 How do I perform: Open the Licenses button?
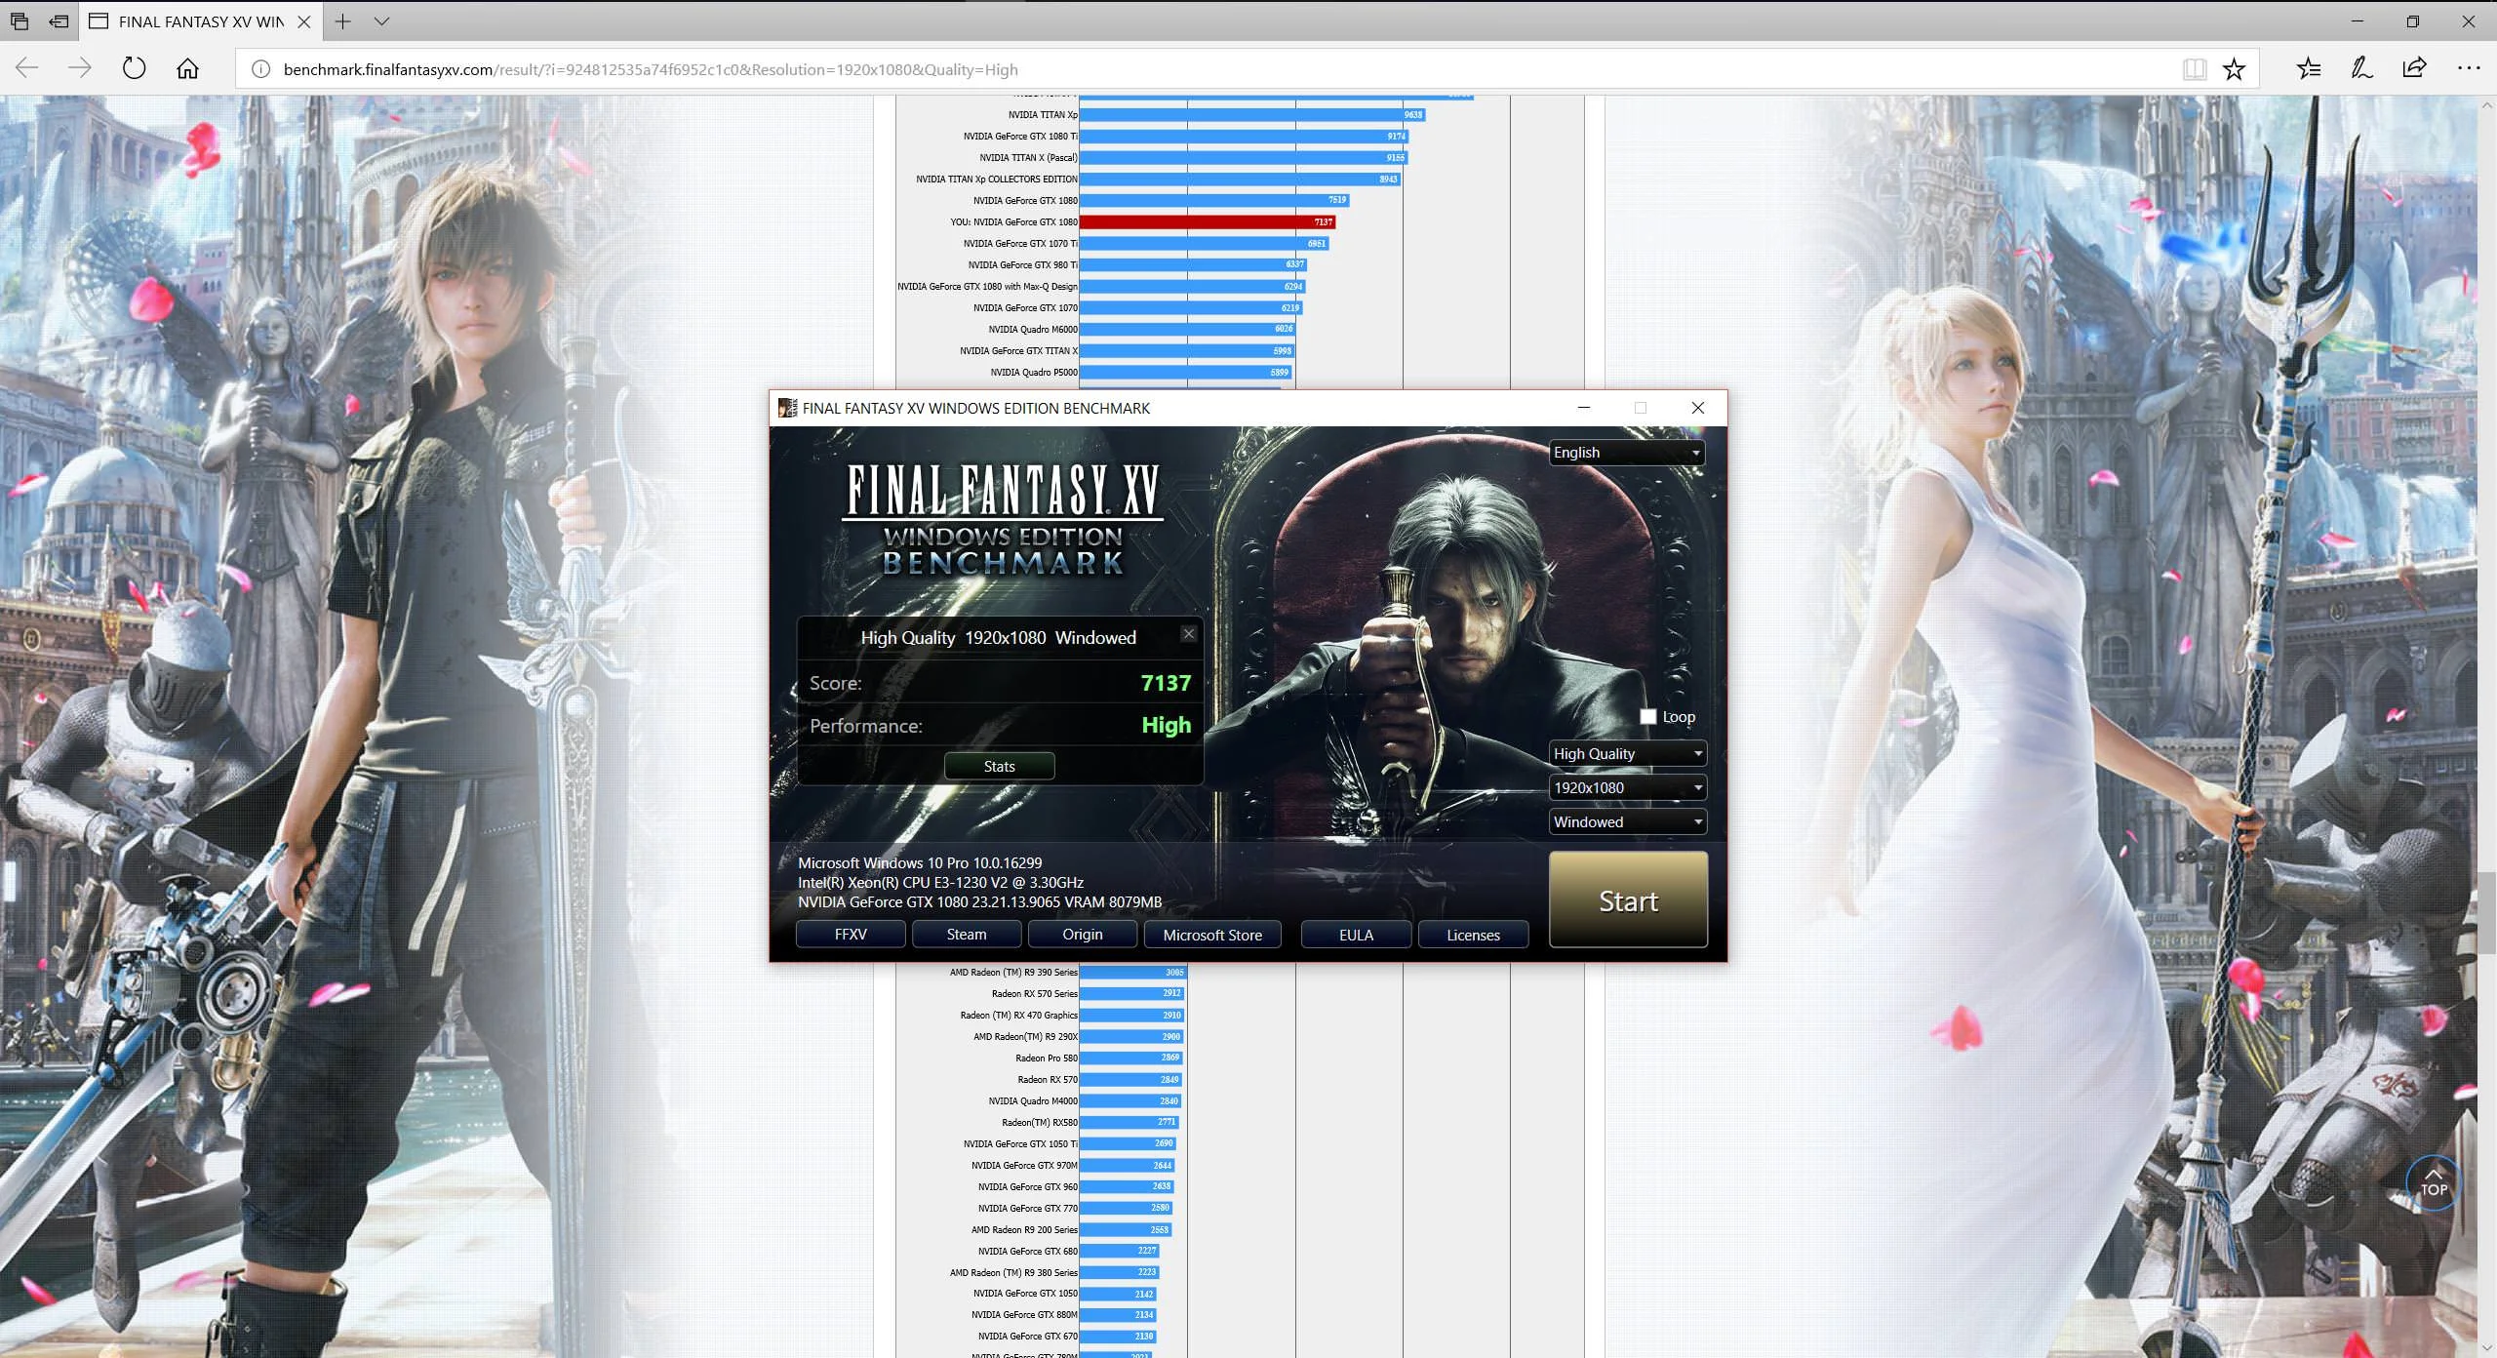(1473, 935)
